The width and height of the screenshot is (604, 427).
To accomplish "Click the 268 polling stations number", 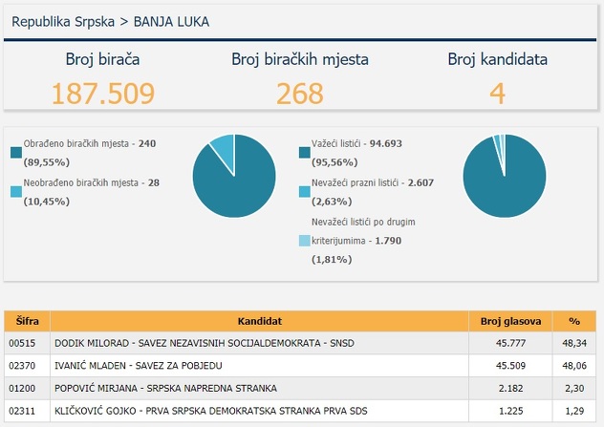I will (300, 94).
